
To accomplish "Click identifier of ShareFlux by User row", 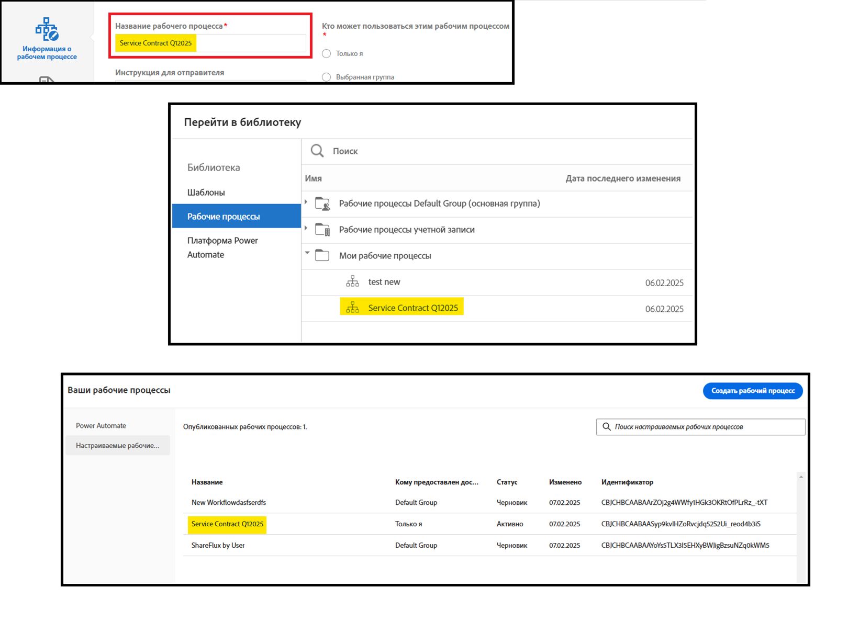I will 685,545.
